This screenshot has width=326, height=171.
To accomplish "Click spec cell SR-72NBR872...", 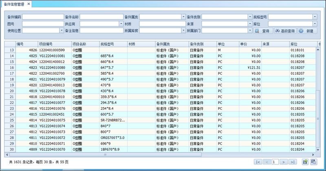I will pos(113,120).
